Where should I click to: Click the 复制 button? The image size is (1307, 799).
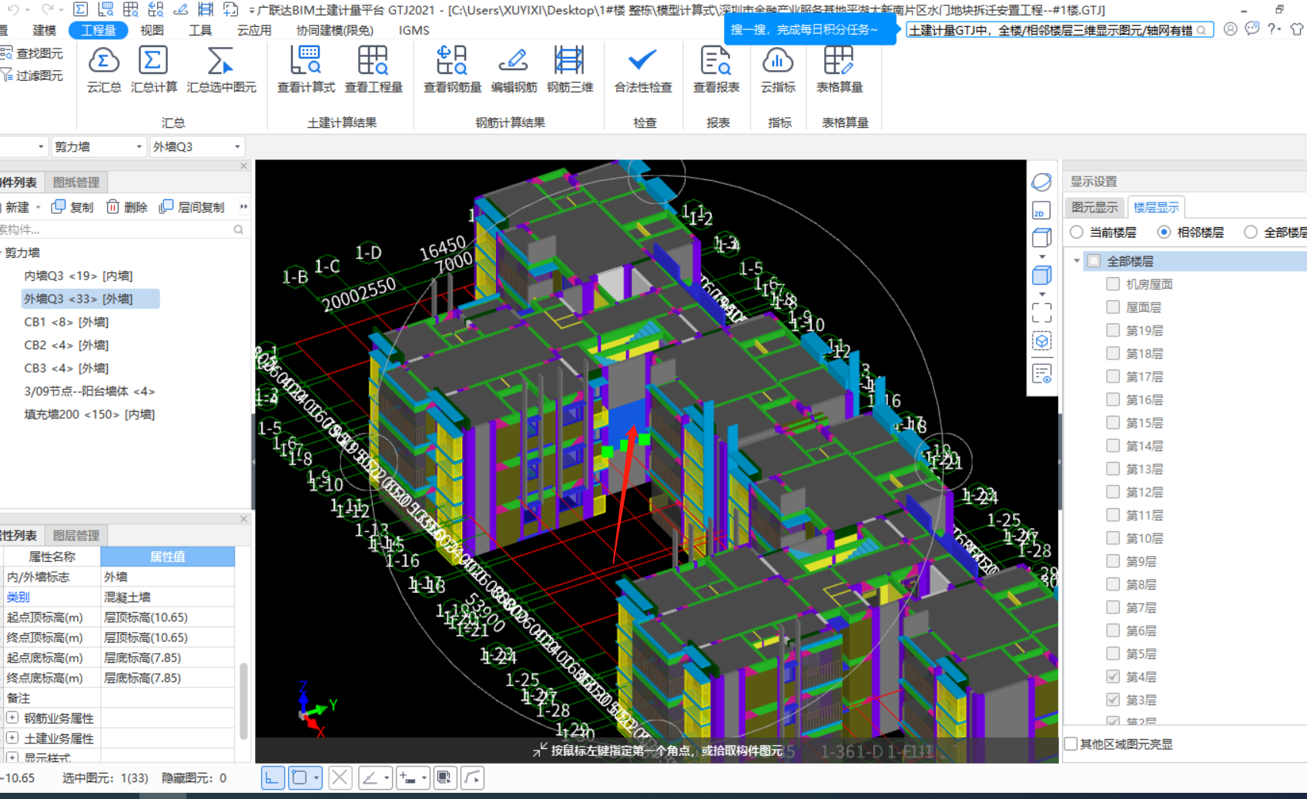tap(72, 207)
